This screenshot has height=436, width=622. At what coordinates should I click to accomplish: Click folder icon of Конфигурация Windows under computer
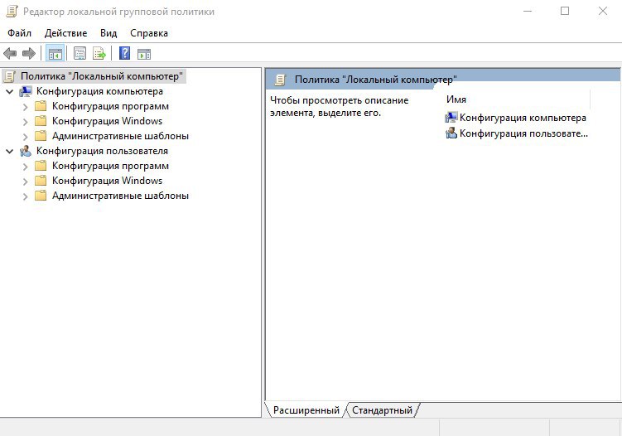[41, 121]
